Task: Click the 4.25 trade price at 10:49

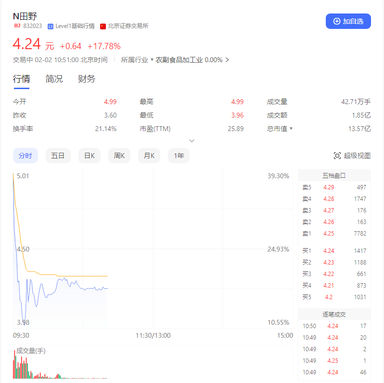Action: [333, 361]
